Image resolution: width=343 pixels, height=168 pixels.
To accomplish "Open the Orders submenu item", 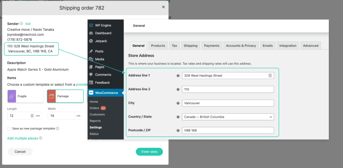I will click(94, 108).
